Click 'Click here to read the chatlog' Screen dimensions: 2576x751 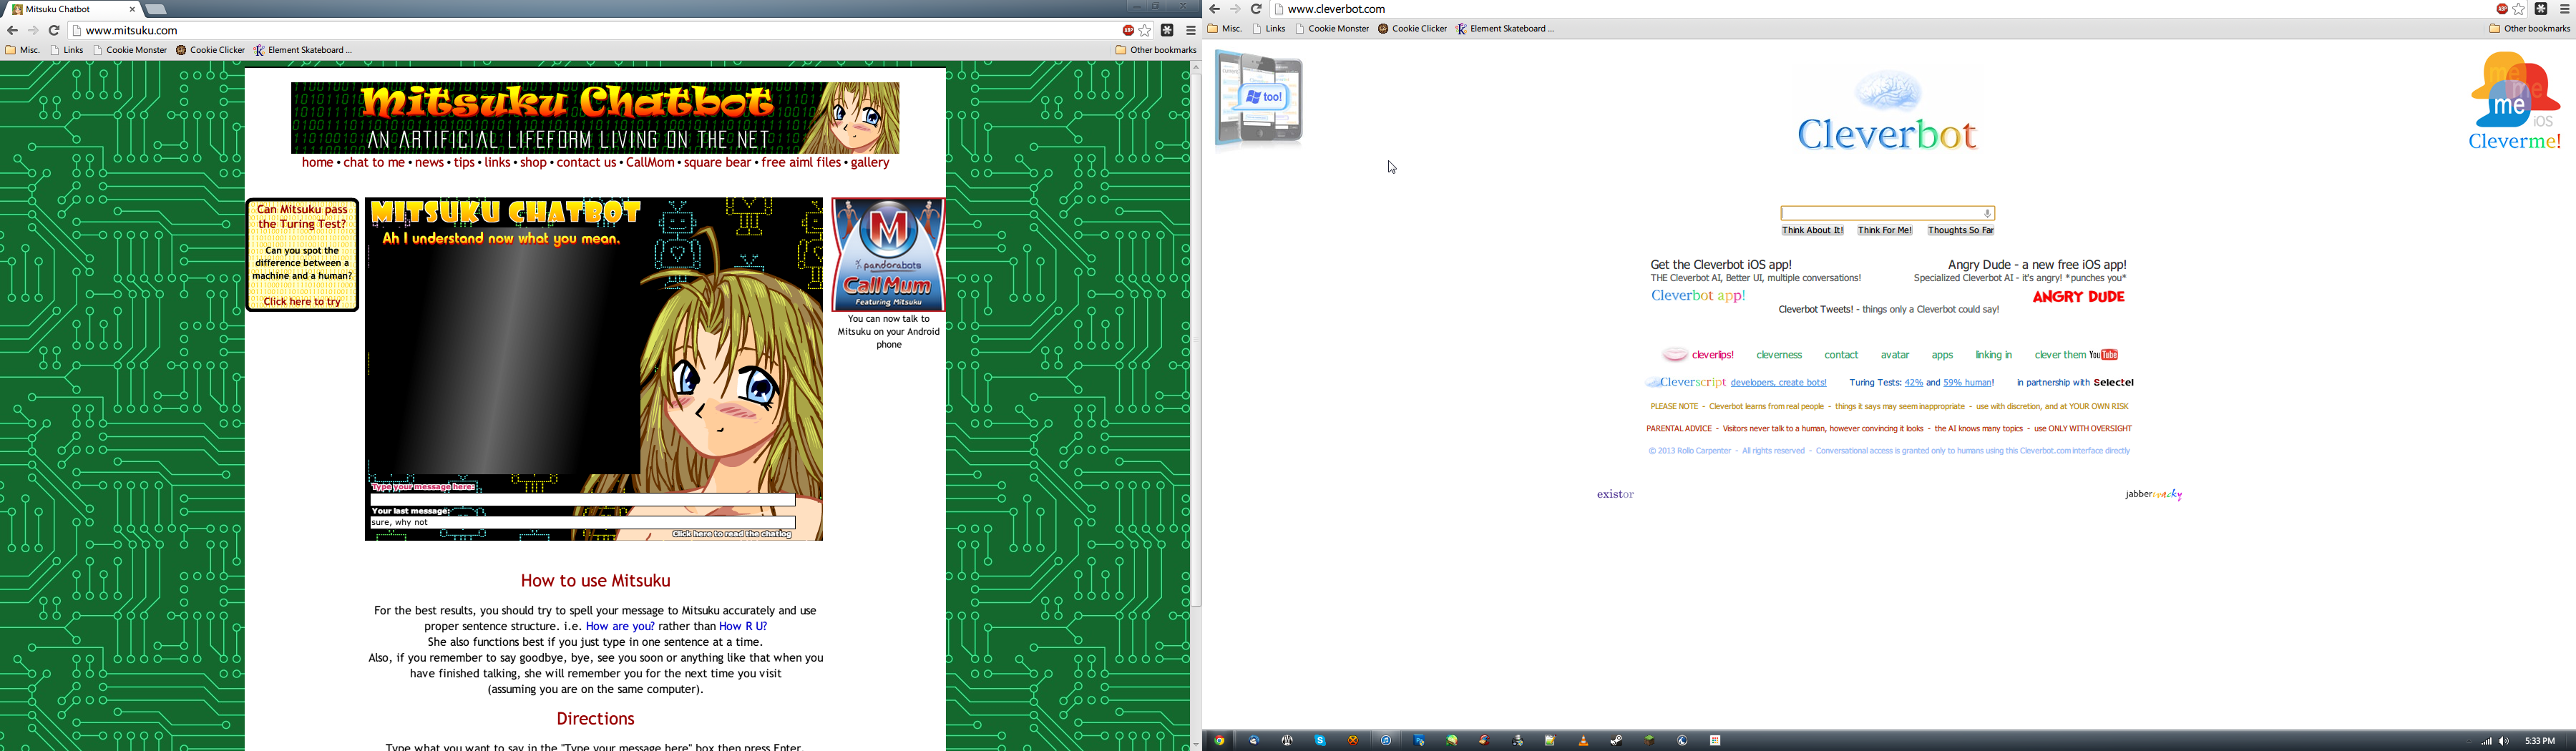click(x=732, y=534)
